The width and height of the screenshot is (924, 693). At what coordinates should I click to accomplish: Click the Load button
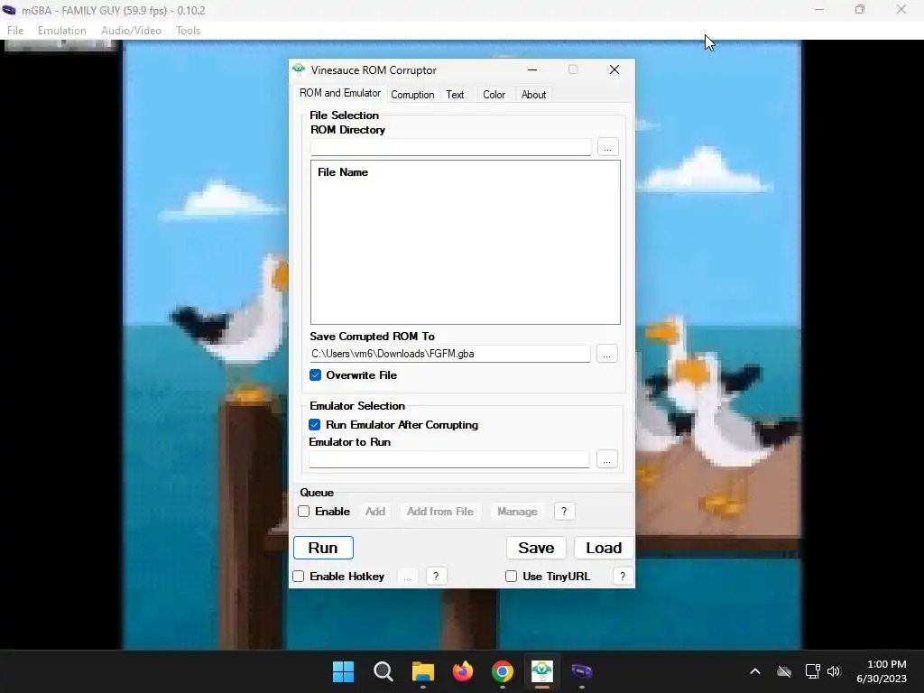[x=604, y=548]
